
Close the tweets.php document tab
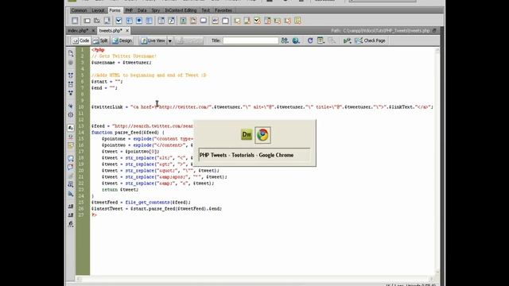127,30
